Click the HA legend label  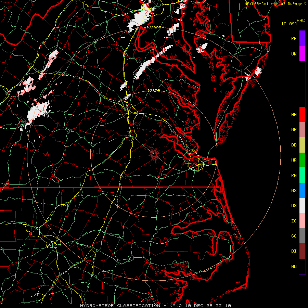pyautogui.click(x=294, y=115)
